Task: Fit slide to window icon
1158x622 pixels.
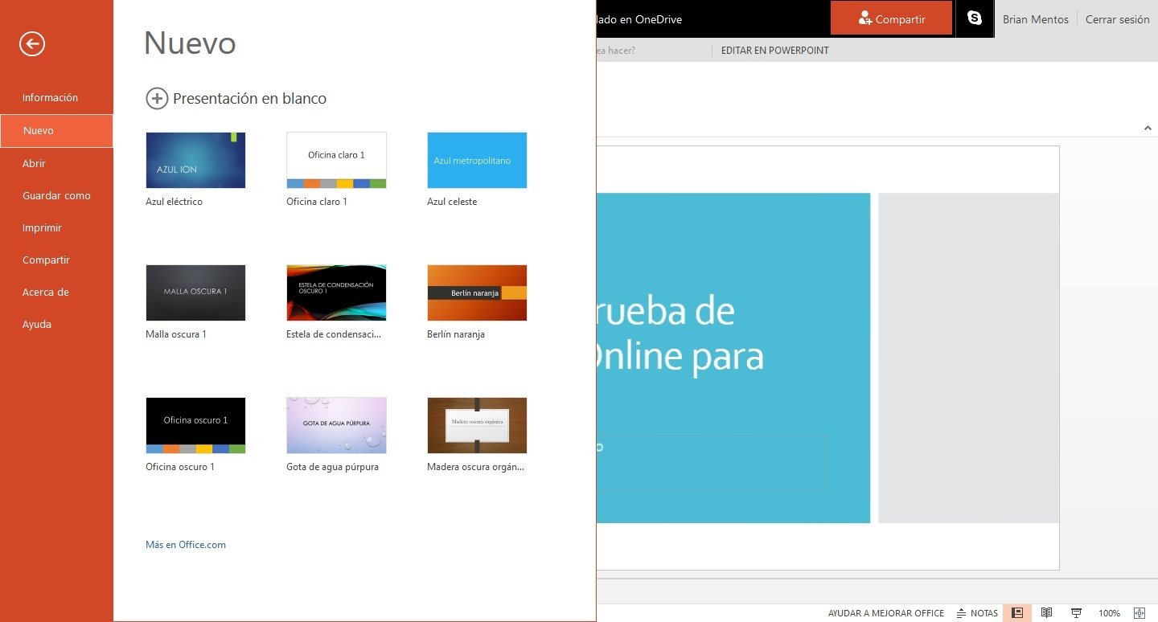Action: tap(1140, 613)
